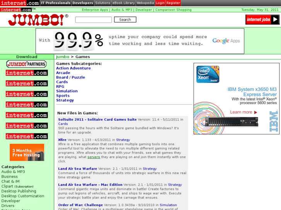281x210 pixels.
Task: Open the RPG subcategory
Action: tap(60, 86)
